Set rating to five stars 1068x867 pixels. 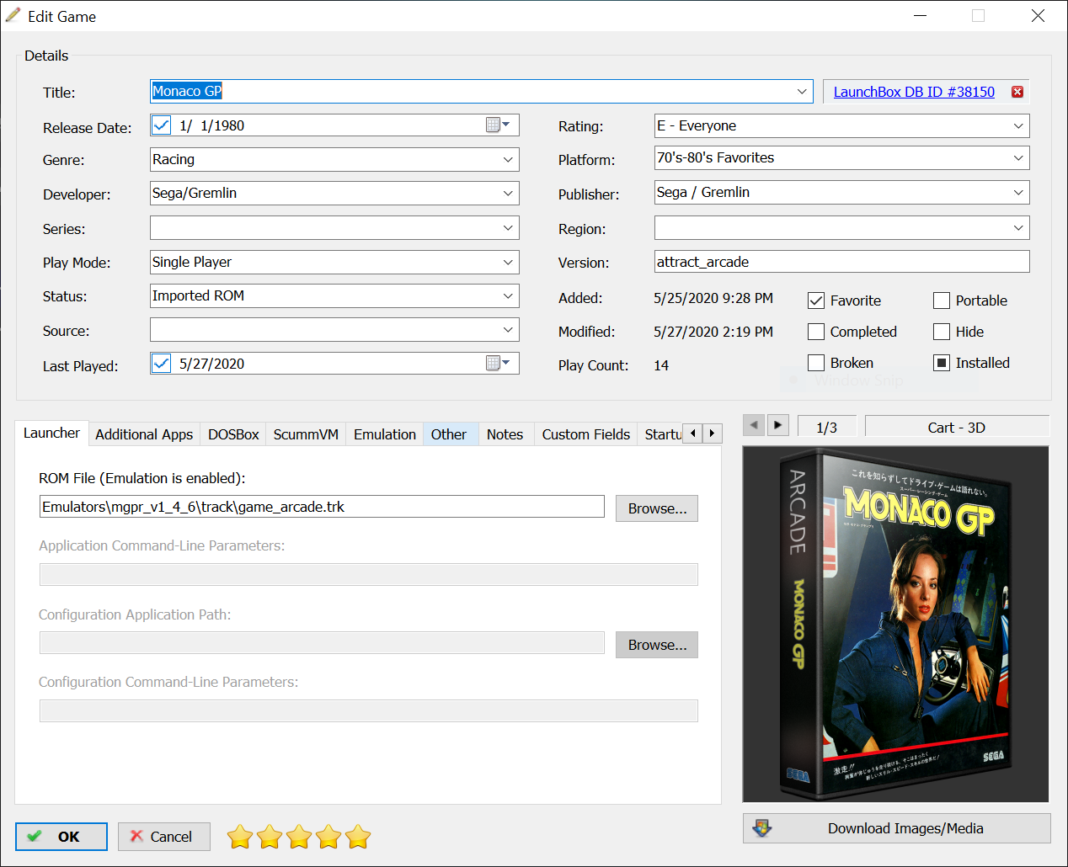pyautogui.click(x=358, y=837)
